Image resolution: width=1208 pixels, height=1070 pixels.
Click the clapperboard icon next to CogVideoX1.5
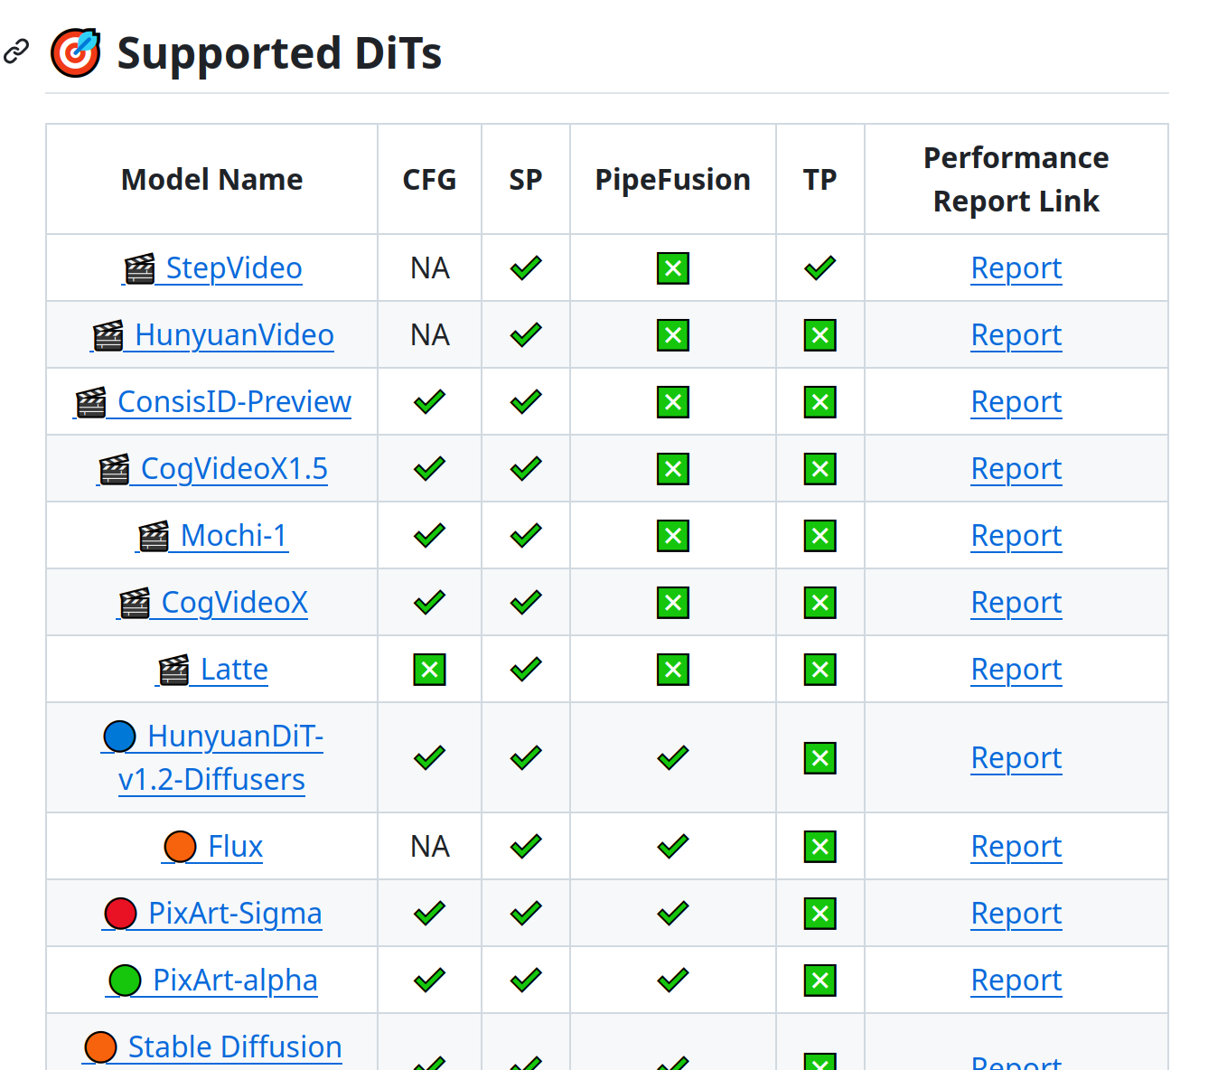114,469
